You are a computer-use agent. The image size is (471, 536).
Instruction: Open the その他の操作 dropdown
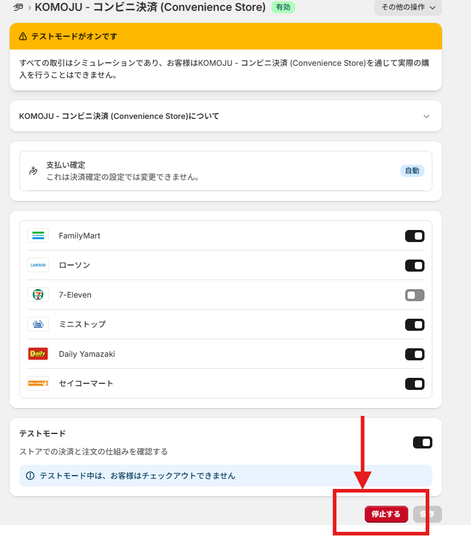408,7
